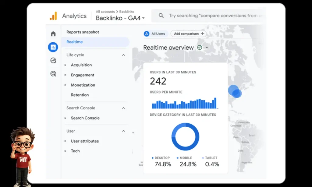Collapse the User section
The width and height of the screenshot is (312, 187).
tap(123, 131)
